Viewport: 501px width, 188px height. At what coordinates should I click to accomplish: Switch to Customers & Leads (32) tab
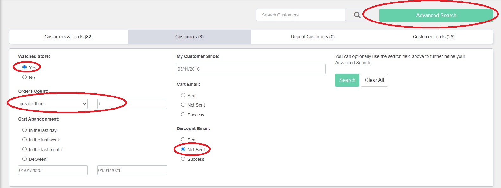[68, 37]
